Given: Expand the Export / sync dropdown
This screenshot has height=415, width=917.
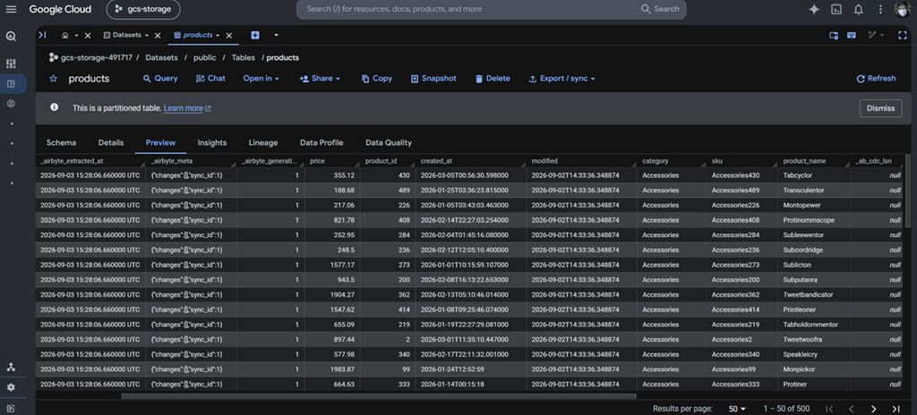Looking at the screenshot, I should coord(562,79).
